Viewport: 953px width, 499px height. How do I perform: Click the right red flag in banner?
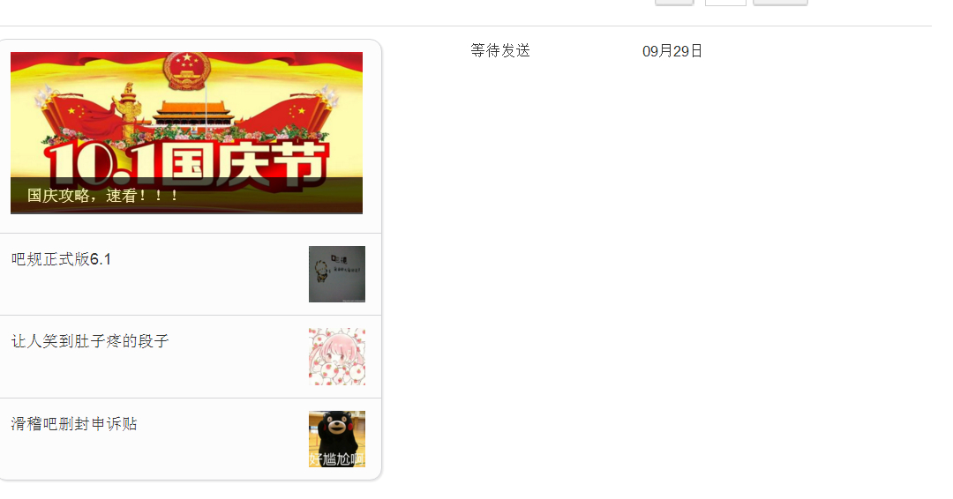(x=298, y=114)
